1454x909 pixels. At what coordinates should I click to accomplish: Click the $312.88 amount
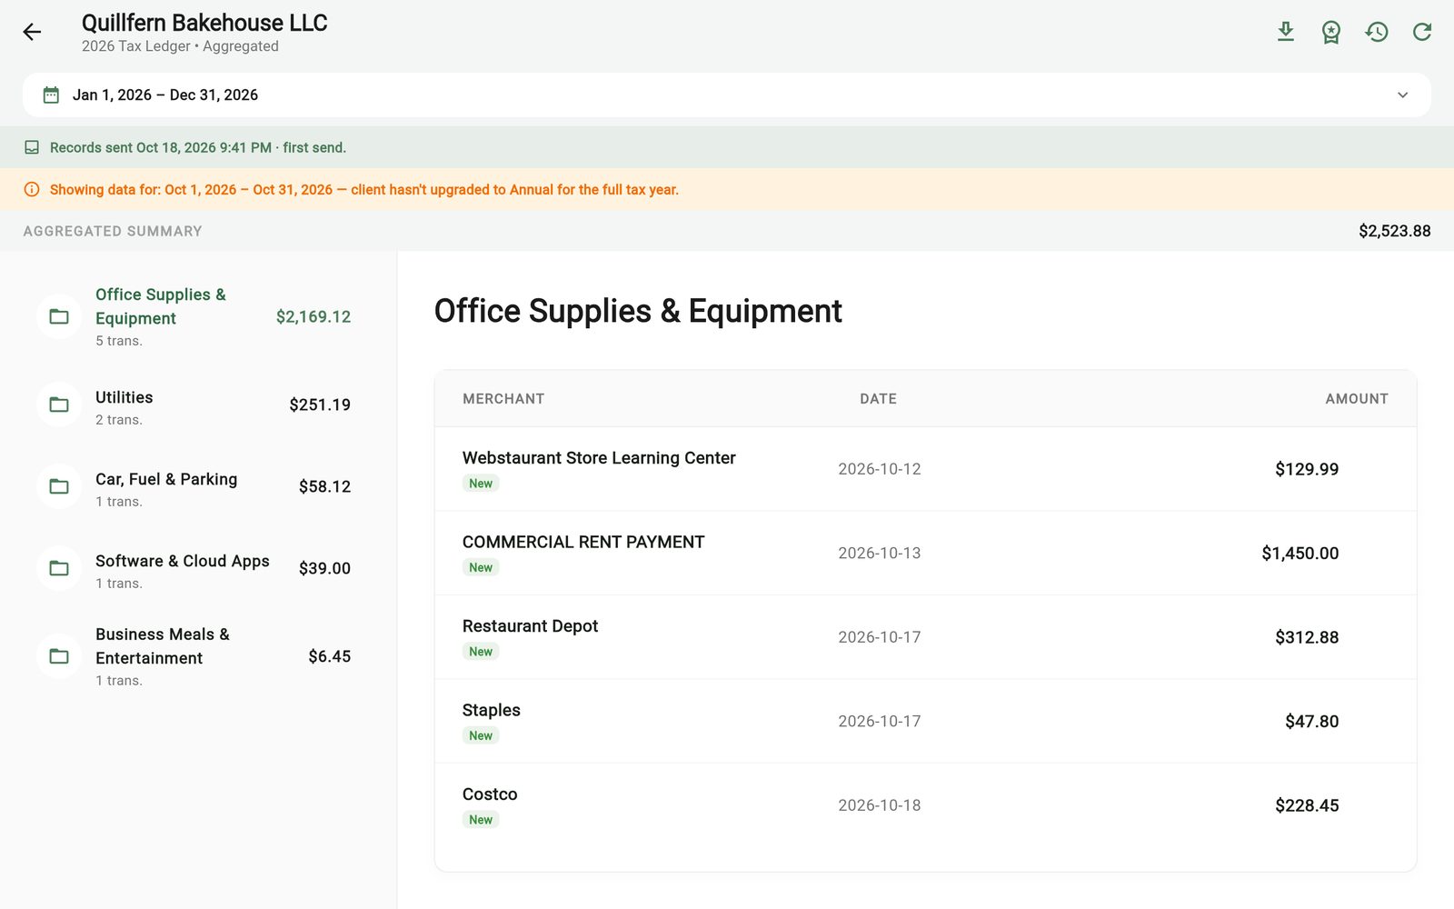tap(1307, 637)
